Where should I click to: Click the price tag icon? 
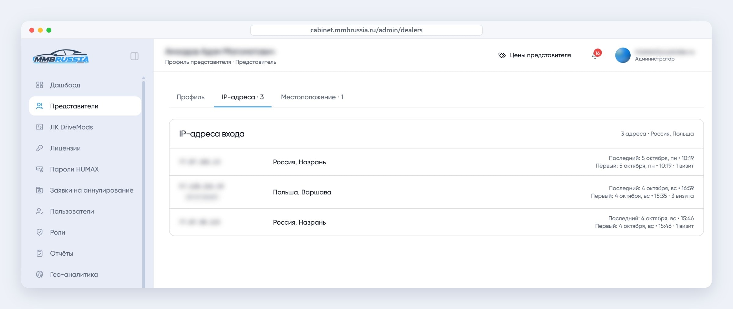click(502, 55)
